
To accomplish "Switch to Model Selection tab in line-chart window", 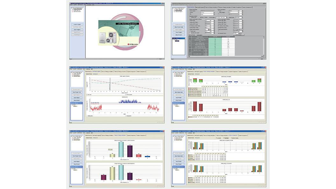I will [88, 72].
